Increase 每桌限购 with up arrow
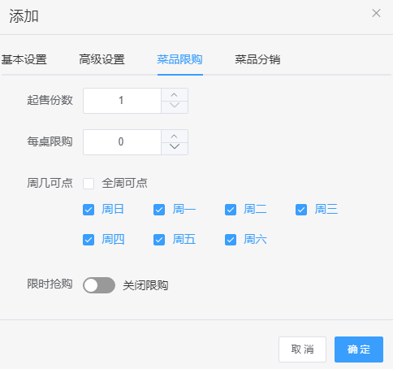The image size is (393, 369). (x=175, y=137)
